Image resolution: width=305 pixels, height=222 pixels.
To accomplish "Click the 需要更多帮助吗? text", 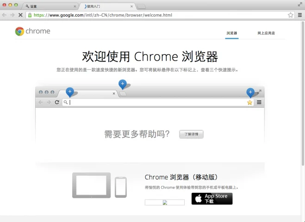I will (x=137, y=134).
